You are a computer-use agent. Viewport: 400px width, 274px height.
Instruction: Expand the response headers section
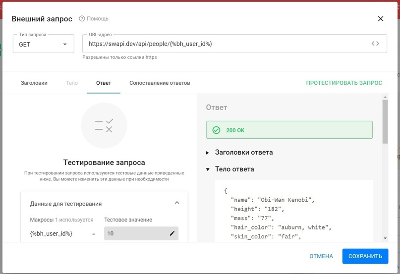coord(207,153)
